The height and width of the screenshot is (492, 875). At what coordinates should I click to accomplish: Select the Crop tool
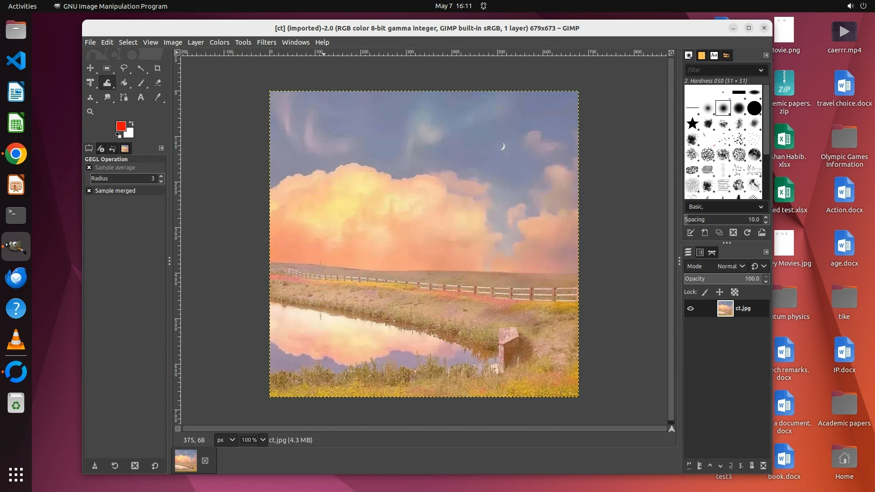tap(158, 68)
